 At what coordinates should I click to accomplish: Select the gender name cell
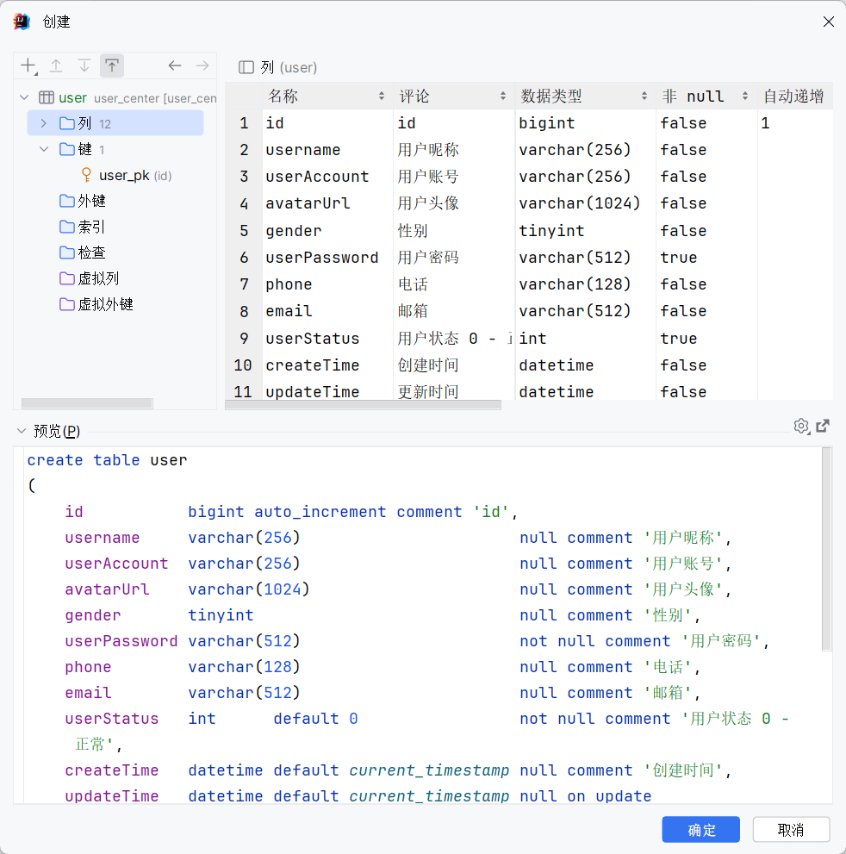pos(327,230)
